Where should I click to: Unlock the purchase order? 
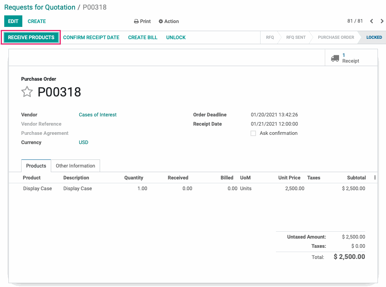(x=176, y=37)
